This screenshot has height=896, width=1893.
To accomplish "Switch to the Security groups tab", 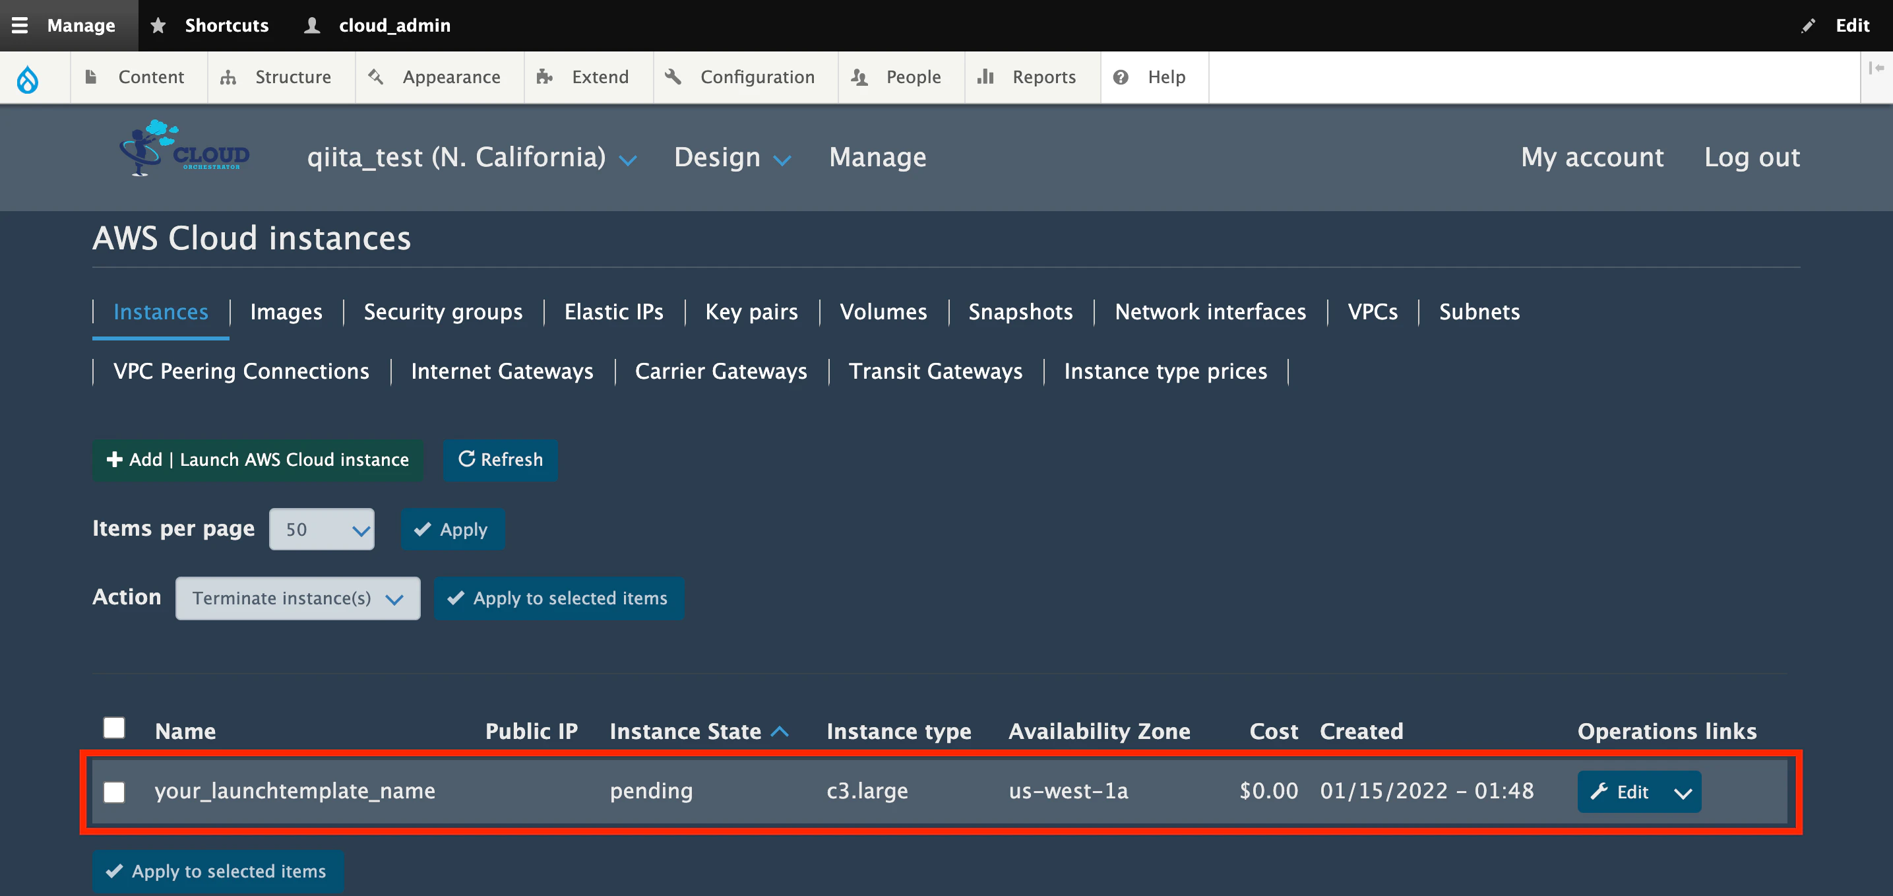I will click(443, 311).
